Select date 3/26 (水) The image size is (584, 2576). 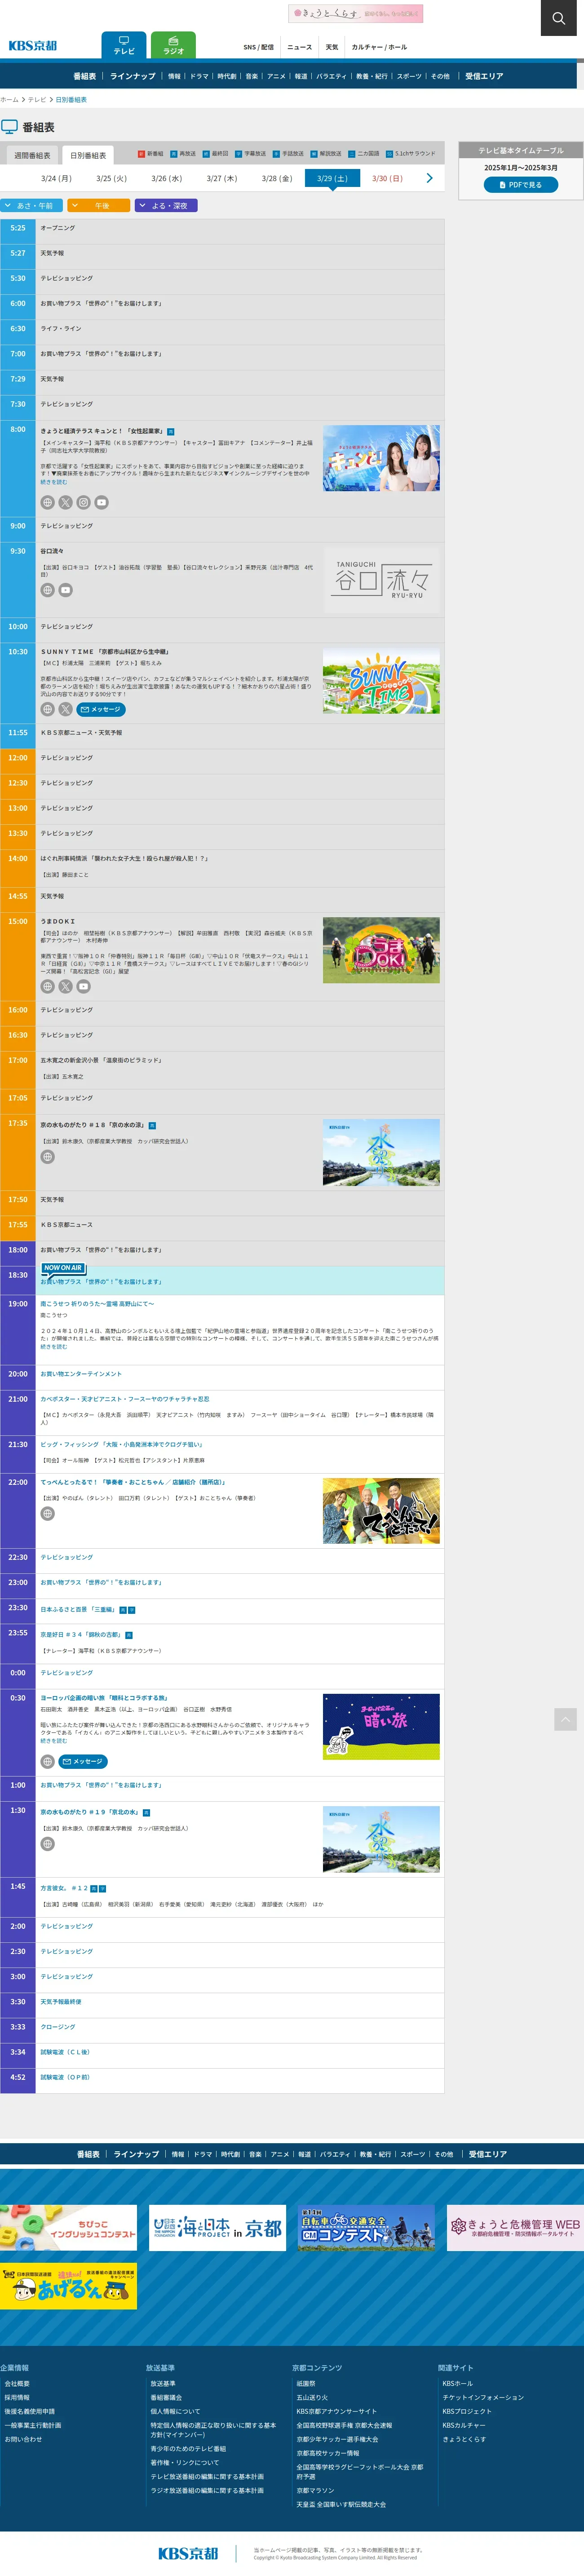pos(167,178)
